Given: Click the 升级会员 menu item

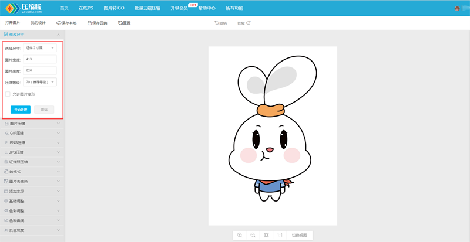Looking at the screenshot, I should pyautogui.click(x=179, y=8).
